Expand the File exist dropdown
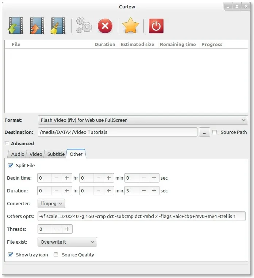Image resolution: width=254 pixels, height=278 pixels. (x=67, y=242)
